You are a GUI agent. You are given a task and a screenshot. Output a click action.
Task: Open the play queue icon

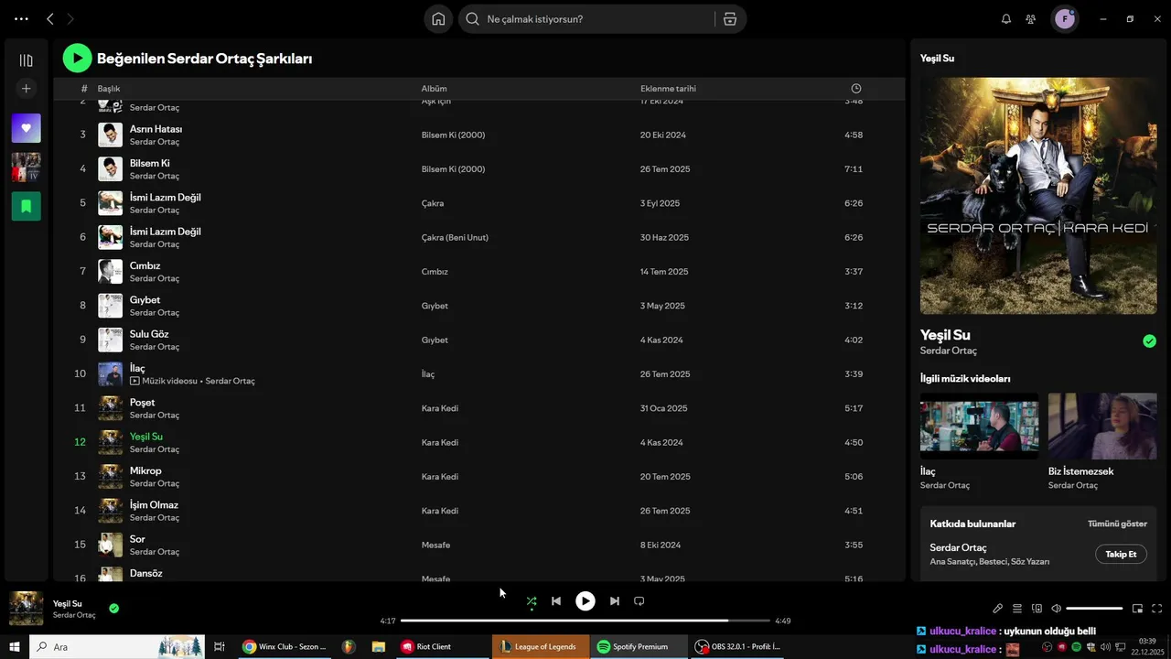(x=1017, y=609)
